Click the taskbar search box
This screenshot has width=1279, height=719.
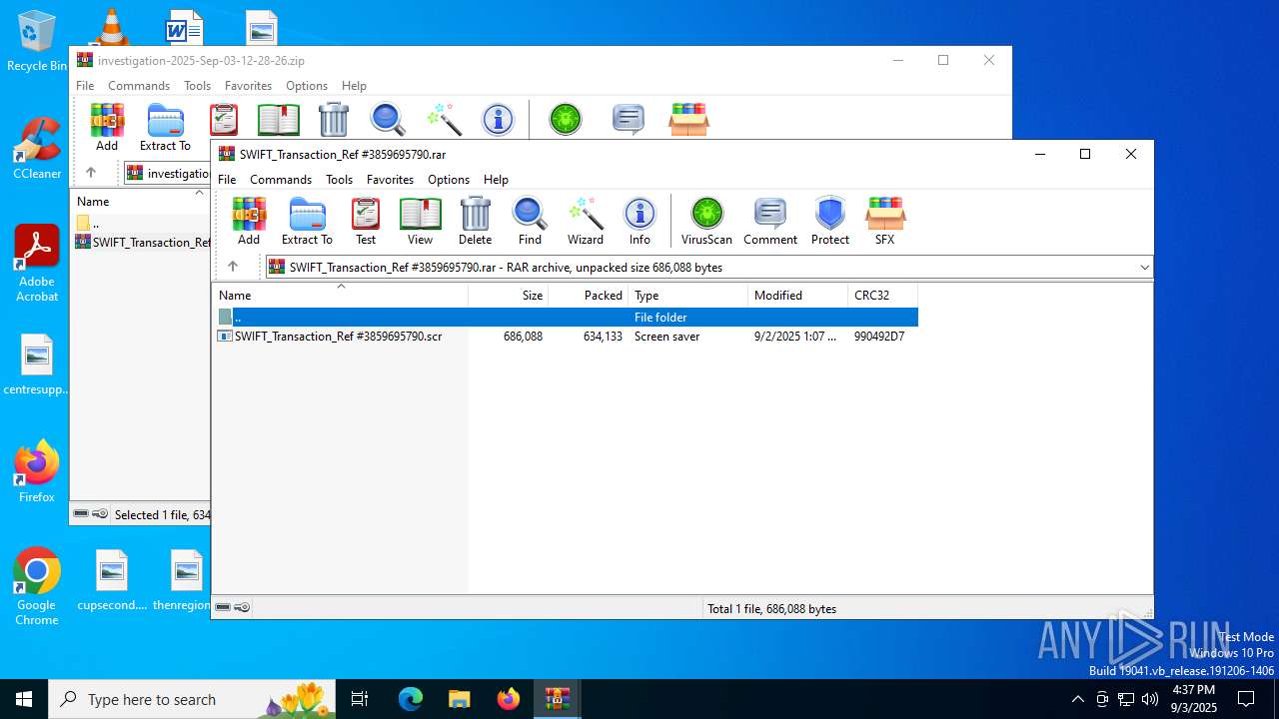point(192,699)
